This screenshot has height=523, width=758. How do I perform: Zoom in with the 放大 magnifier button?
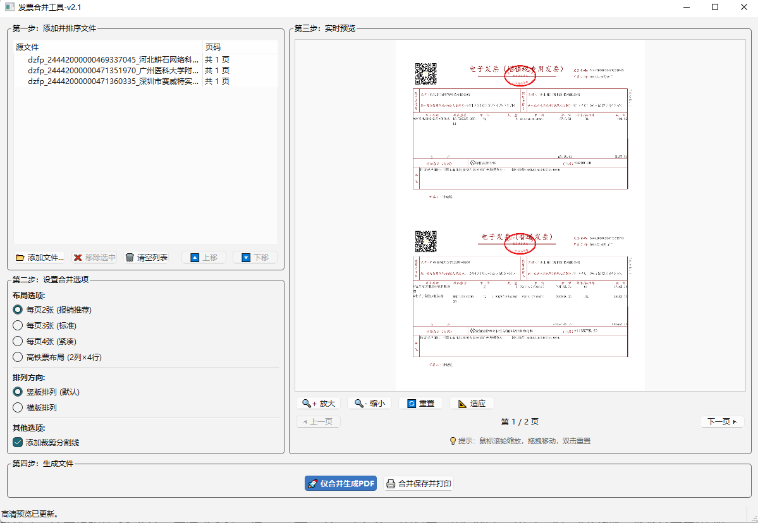pyautogui.click(x=319, y=403)
